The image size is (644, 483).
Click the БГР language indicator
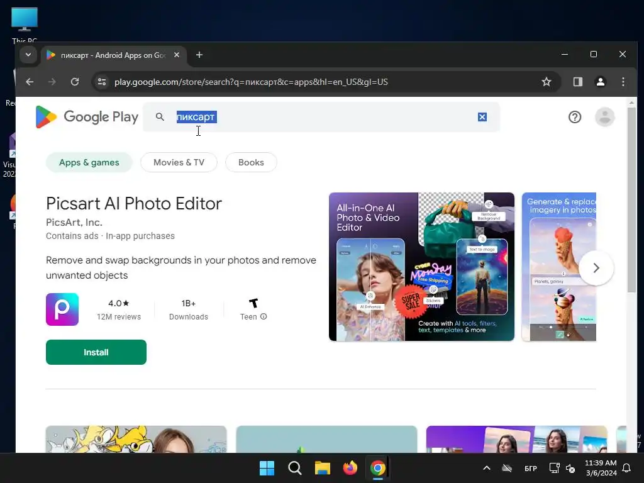[x=531, y=468]
